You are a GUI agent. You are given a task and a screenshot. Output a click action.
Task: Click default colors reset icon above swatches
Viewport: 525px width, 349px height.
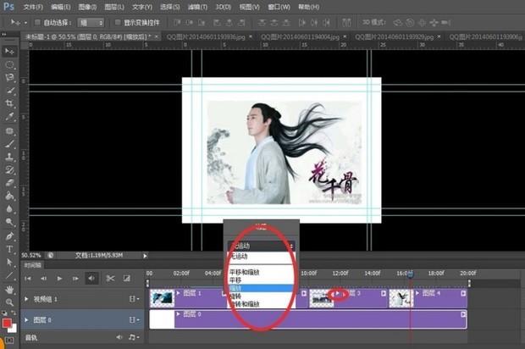coord(4,313)
